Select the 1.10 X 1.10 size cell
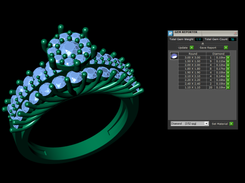Image resolution: width=245 pixels, height=183 pixels. 192,87
